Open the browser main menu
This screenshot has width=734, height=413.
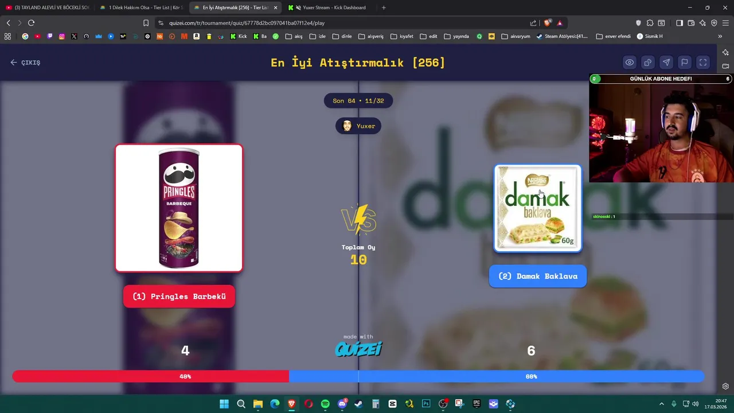coord(726,23)
